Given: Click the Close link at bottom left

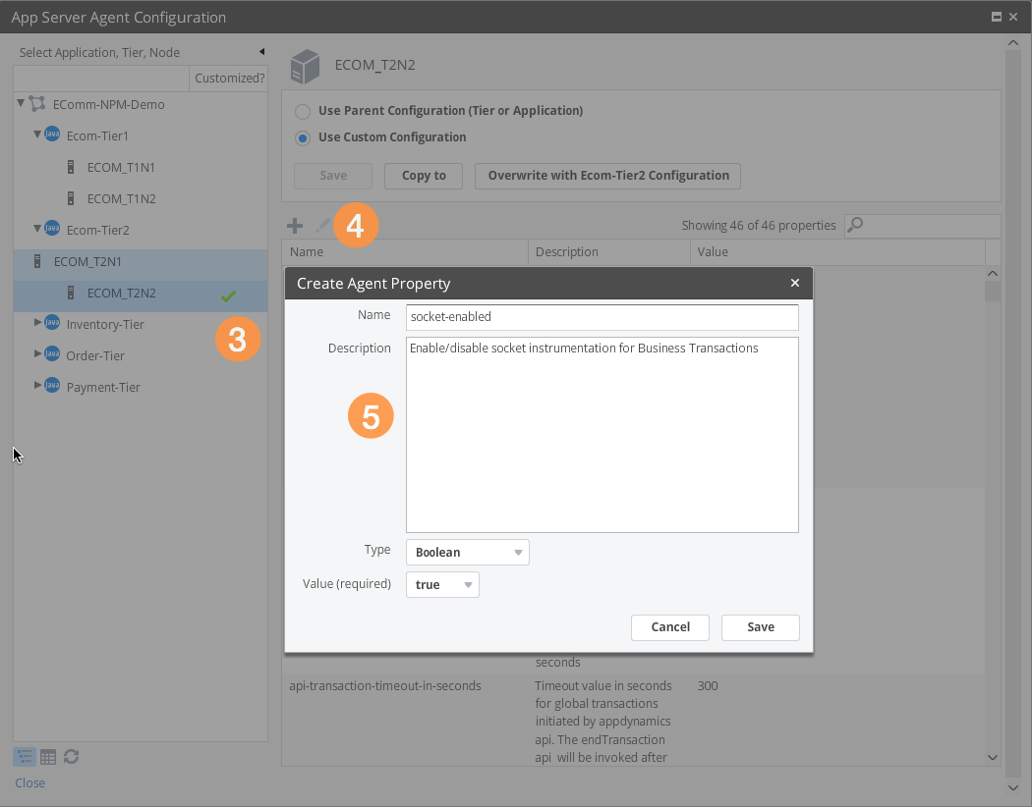Looking at the screenshot, I should (29, 782).
